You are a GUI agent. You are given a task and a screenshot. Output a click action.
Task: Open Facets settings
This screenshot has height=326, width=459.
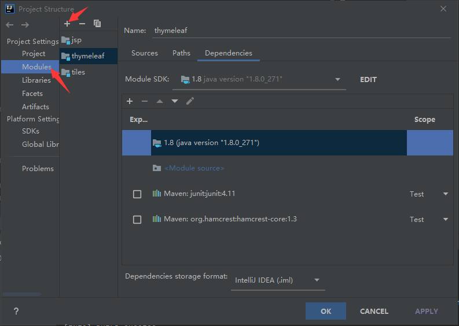(32, 94)
